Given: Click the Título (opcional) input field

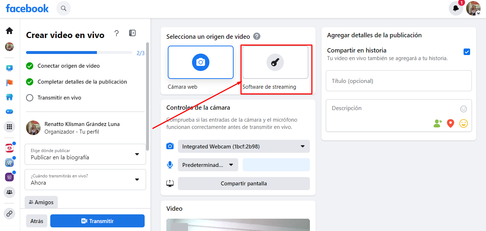Looking at the screenshot, I should [x=399, y=81].
